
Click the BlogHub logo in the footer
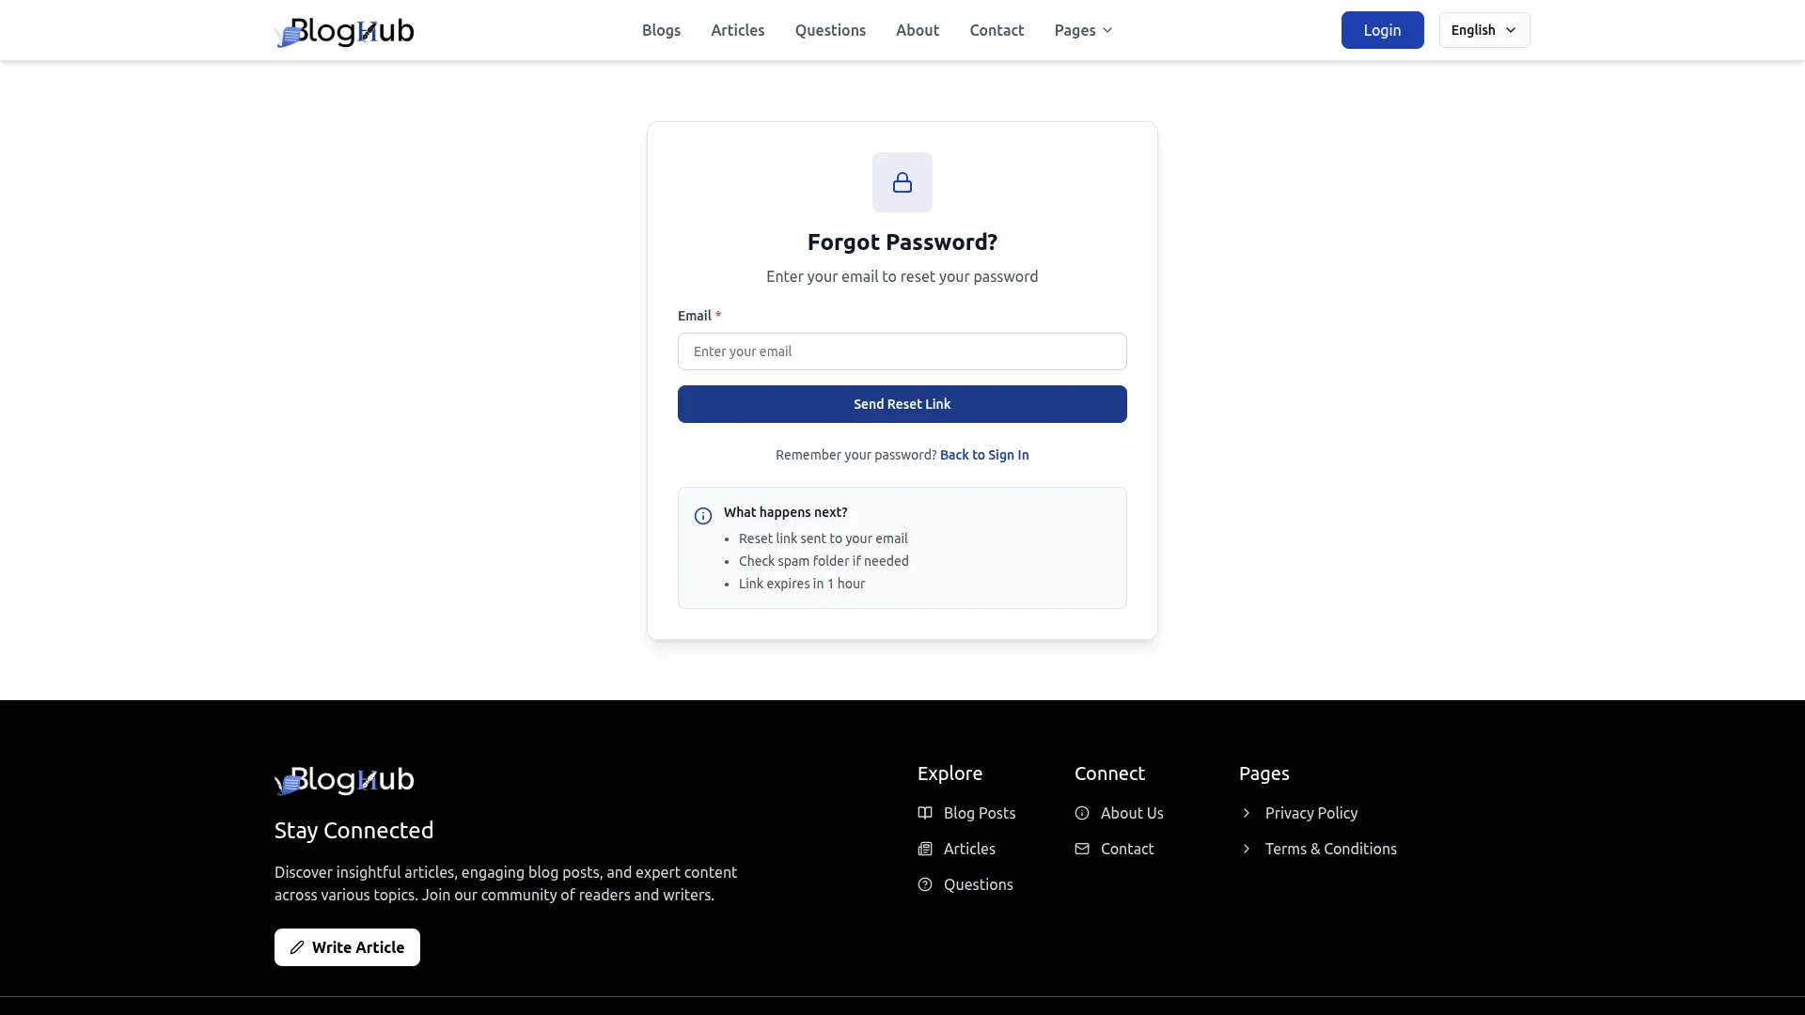[x=344, y=780]
